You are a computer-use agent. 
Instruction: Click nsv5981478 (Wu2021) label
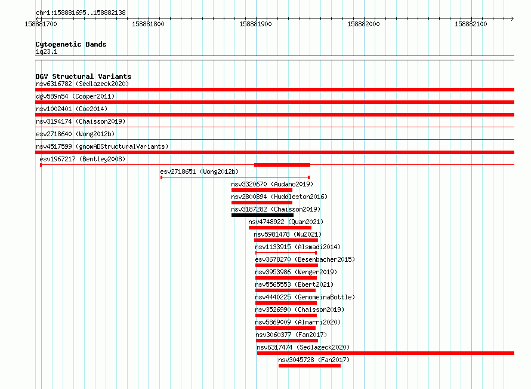(288, 234)
